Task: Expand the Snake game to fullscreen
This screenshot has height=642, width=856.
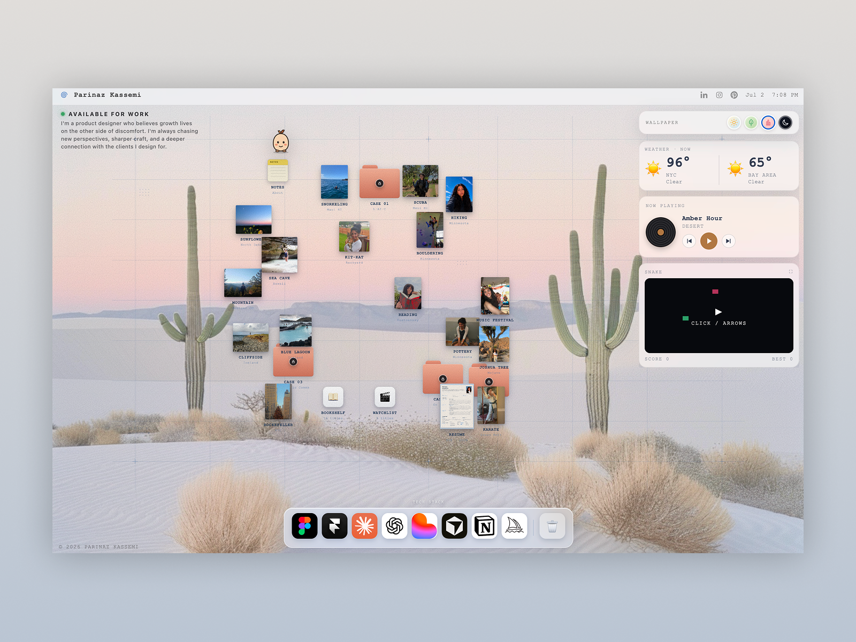Action: pyautogui.click(x=790, y=272)
